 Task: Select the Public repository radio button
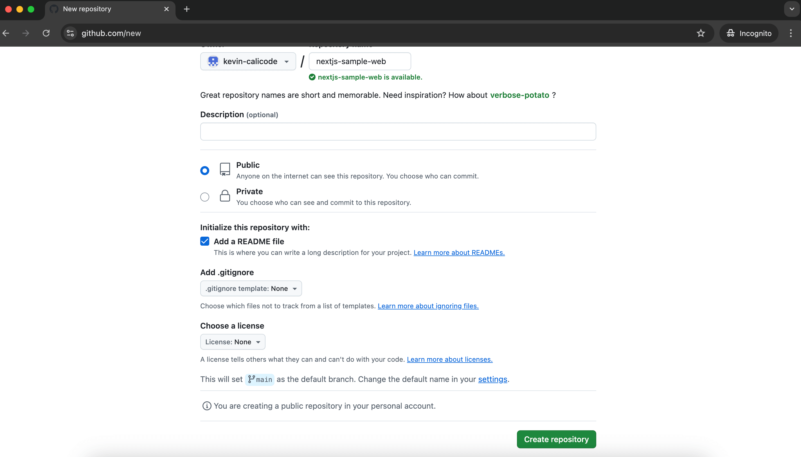[205, 170]
